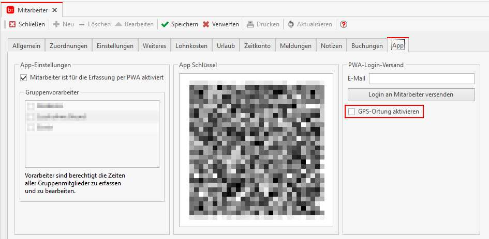
Task: Open the Urlaub tab
Action: [226, 46]
